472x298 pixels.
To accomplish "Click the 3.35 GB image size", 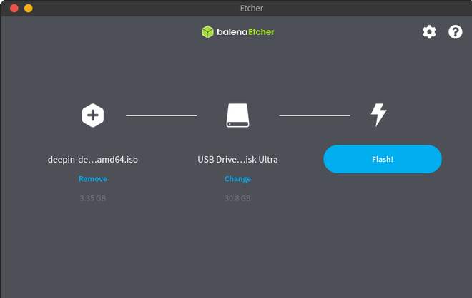I will pyautogui.click(x=93, y=198).
